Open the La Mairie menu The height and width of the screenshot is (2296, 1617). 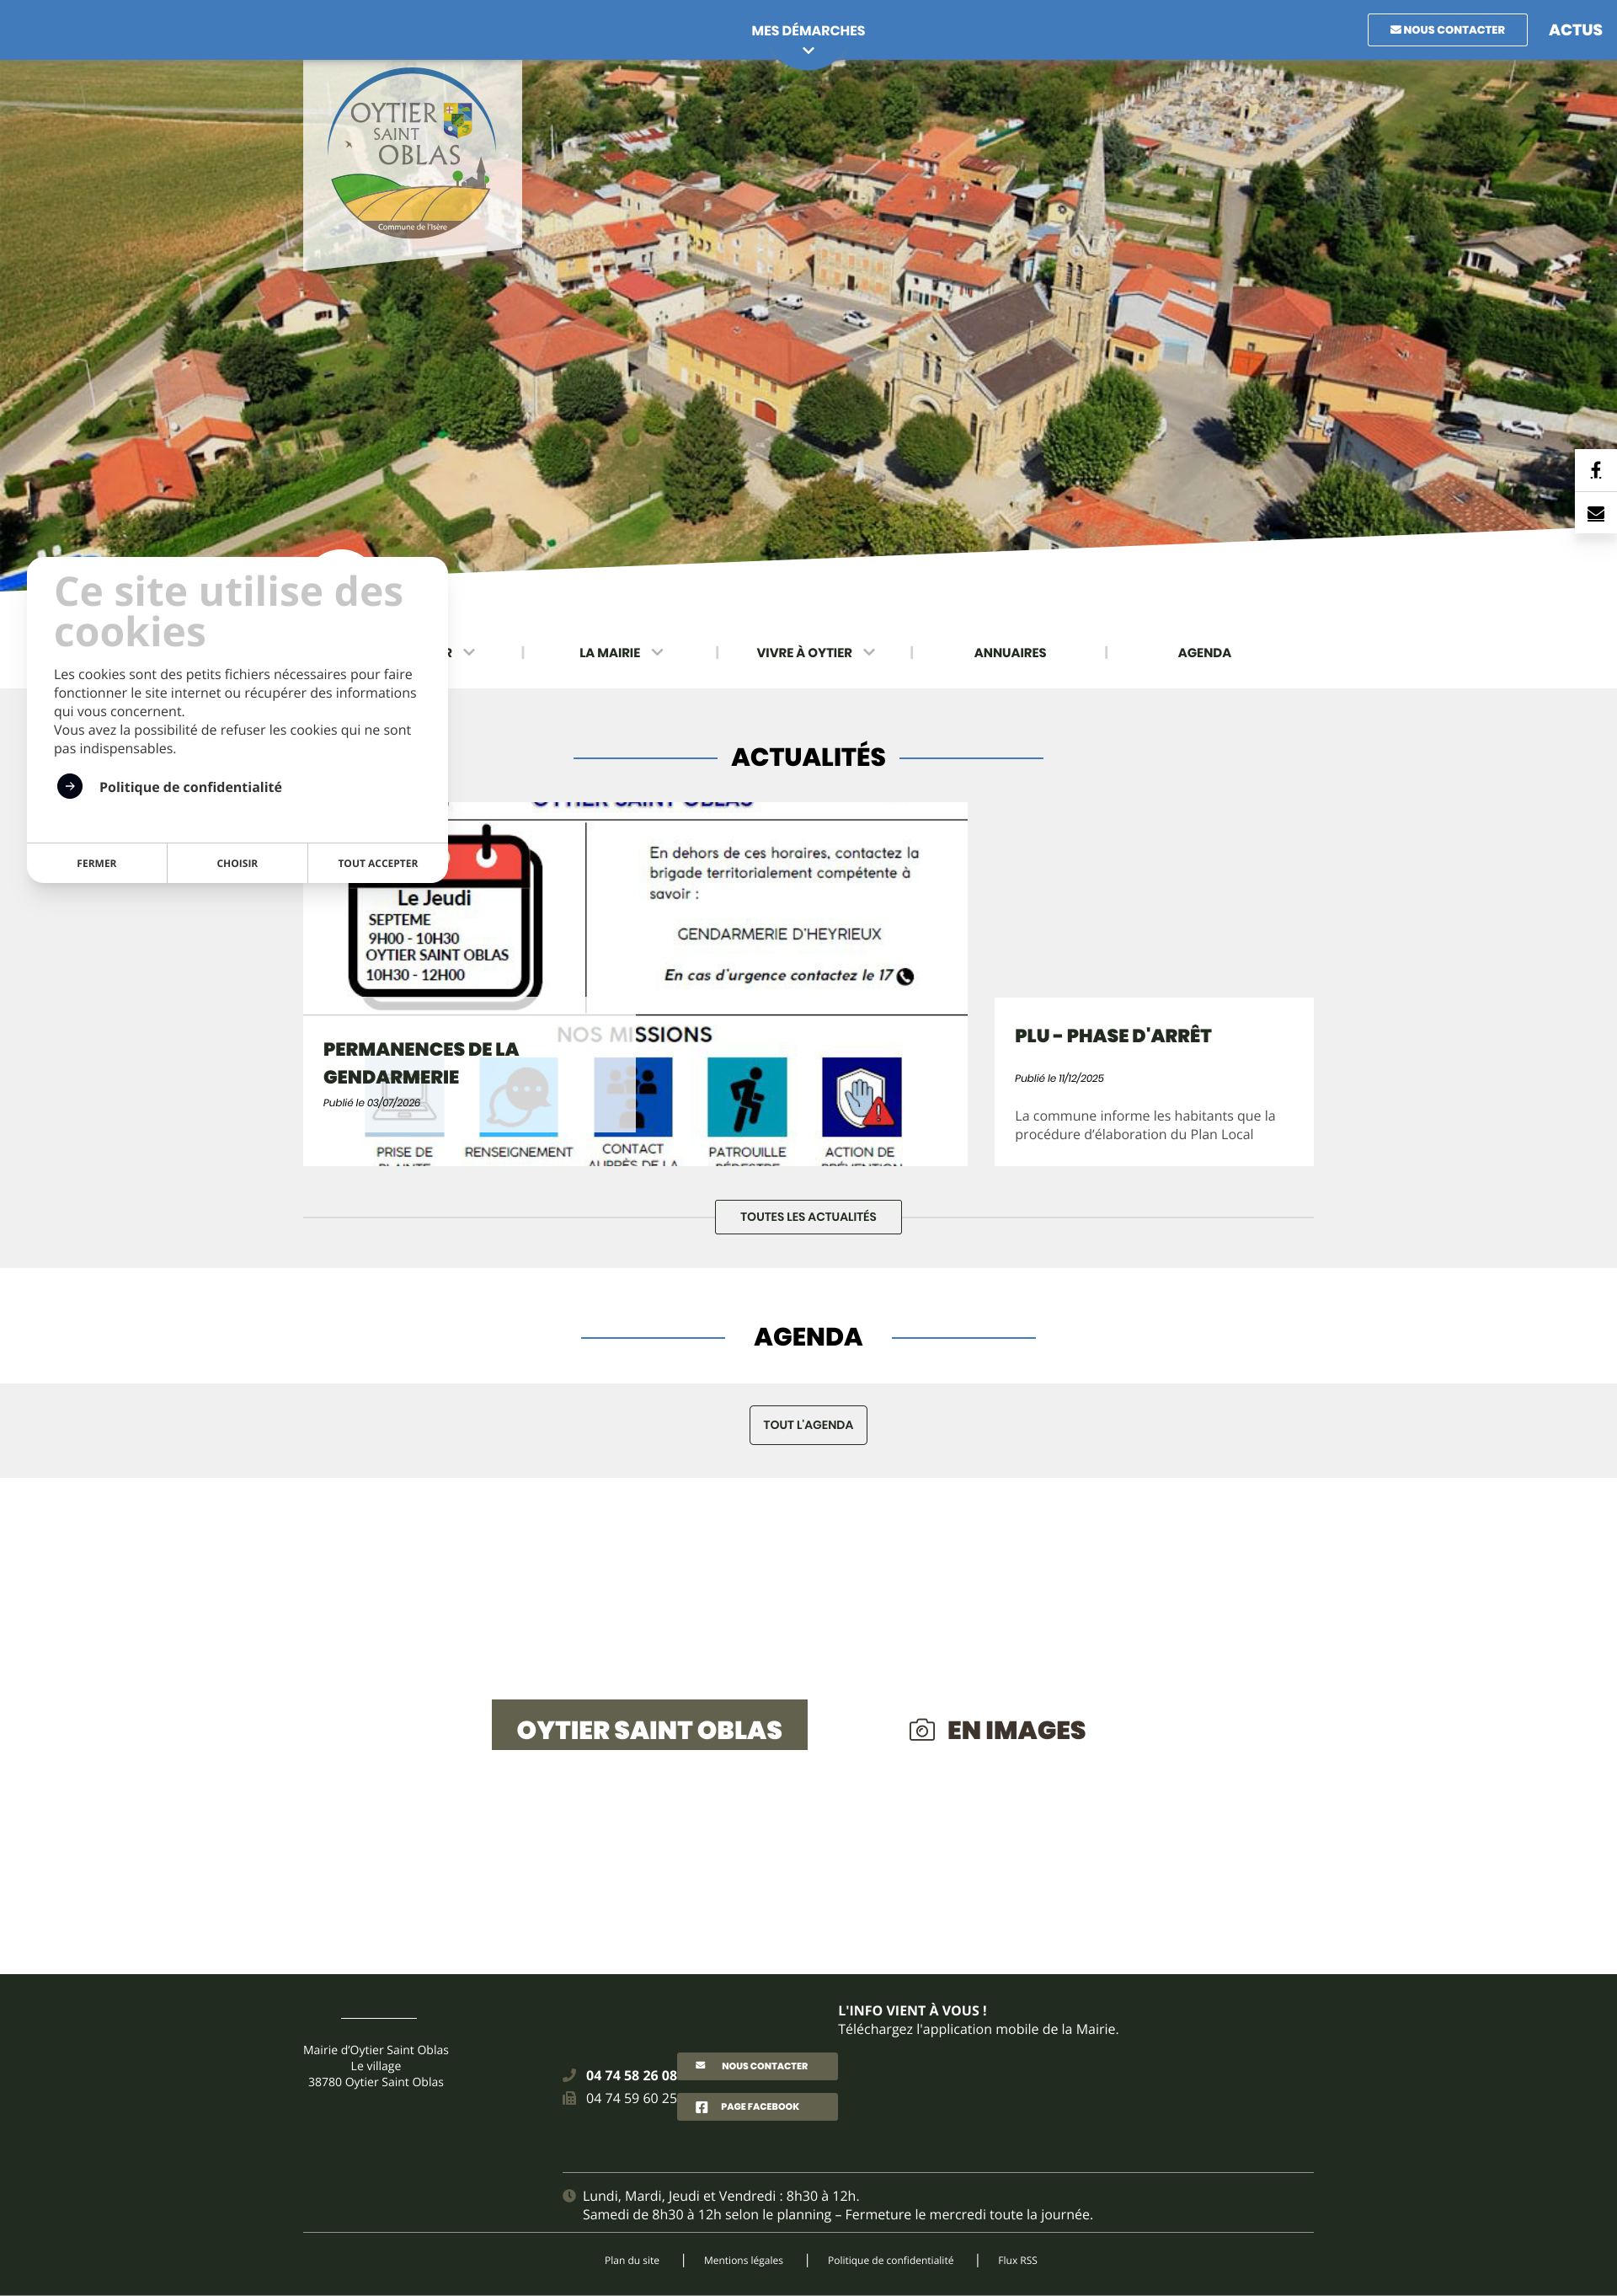click(610, 653)
